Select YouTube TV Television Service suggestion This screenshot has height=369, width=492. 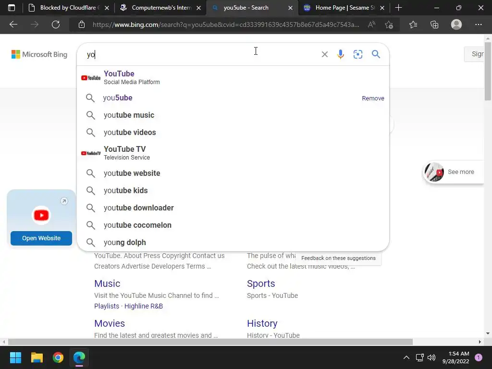[233, 153]
